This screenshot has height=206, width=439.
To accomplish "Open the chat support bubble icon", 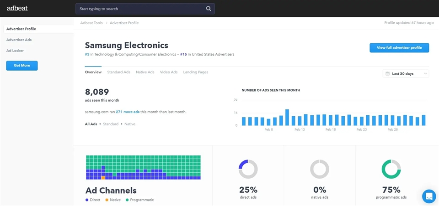I will (x=429, y=196).
